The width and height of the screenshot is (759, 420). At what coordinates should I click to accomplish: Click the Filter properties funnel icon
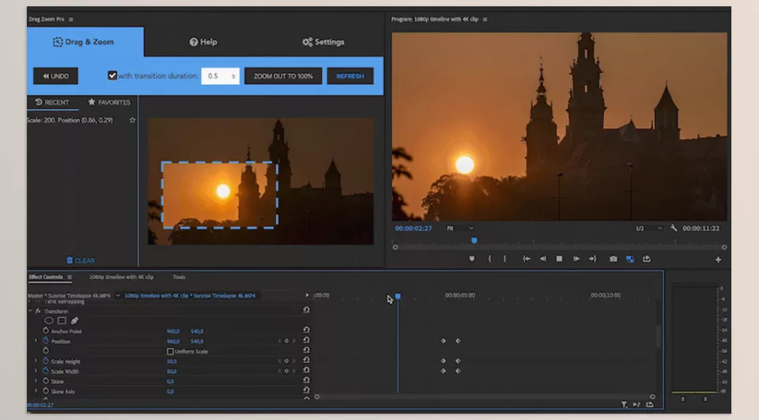(x=625, y=404)
